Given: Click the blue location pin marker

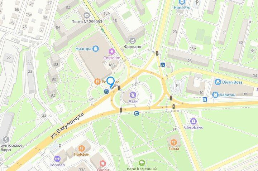Looking at the screenshot, I should (111, 83).
